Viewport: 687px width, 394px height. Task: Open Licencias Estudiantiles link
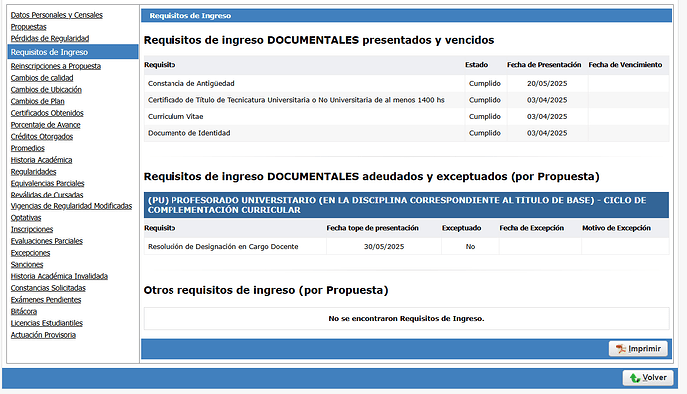pos(47,323)
